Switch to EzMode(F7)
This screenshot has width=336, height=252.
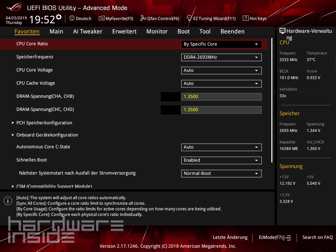274,237
